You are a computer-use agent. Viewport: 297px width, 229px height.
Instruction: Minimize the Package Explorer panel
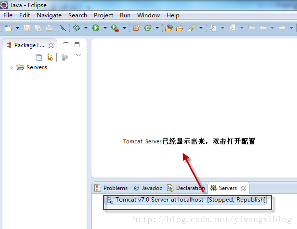point(66,43)
